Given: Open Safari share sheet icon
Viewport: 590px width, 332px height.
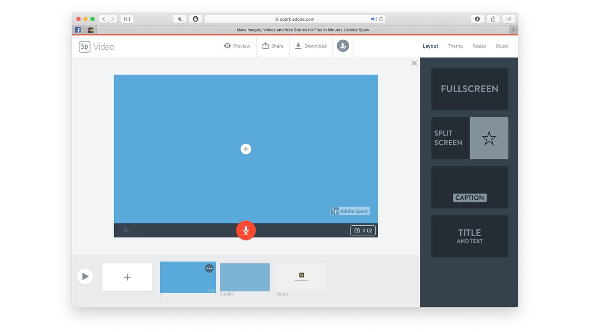Looking at the screenshot, I should coord(493,19).
